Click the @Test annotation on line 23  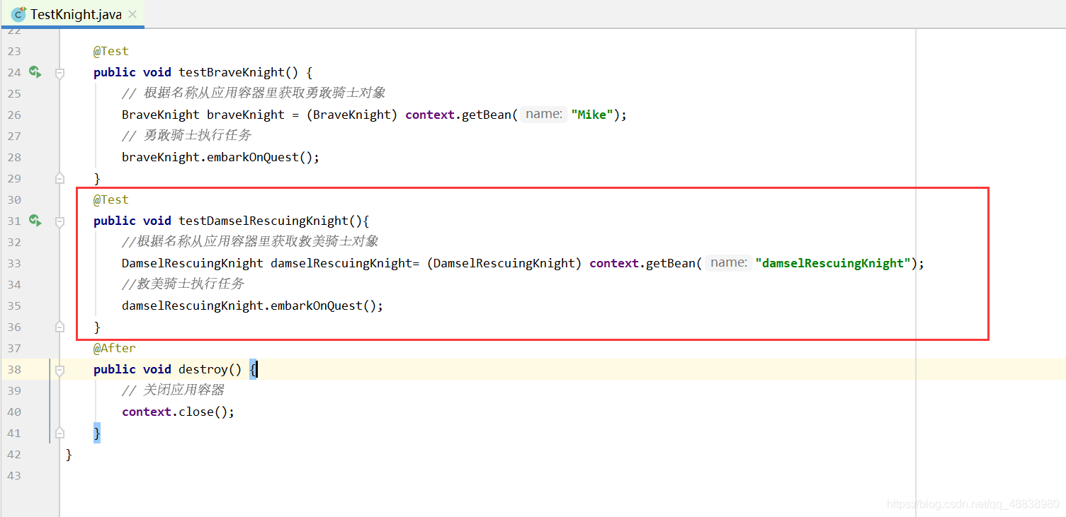(x=111, y=51)
